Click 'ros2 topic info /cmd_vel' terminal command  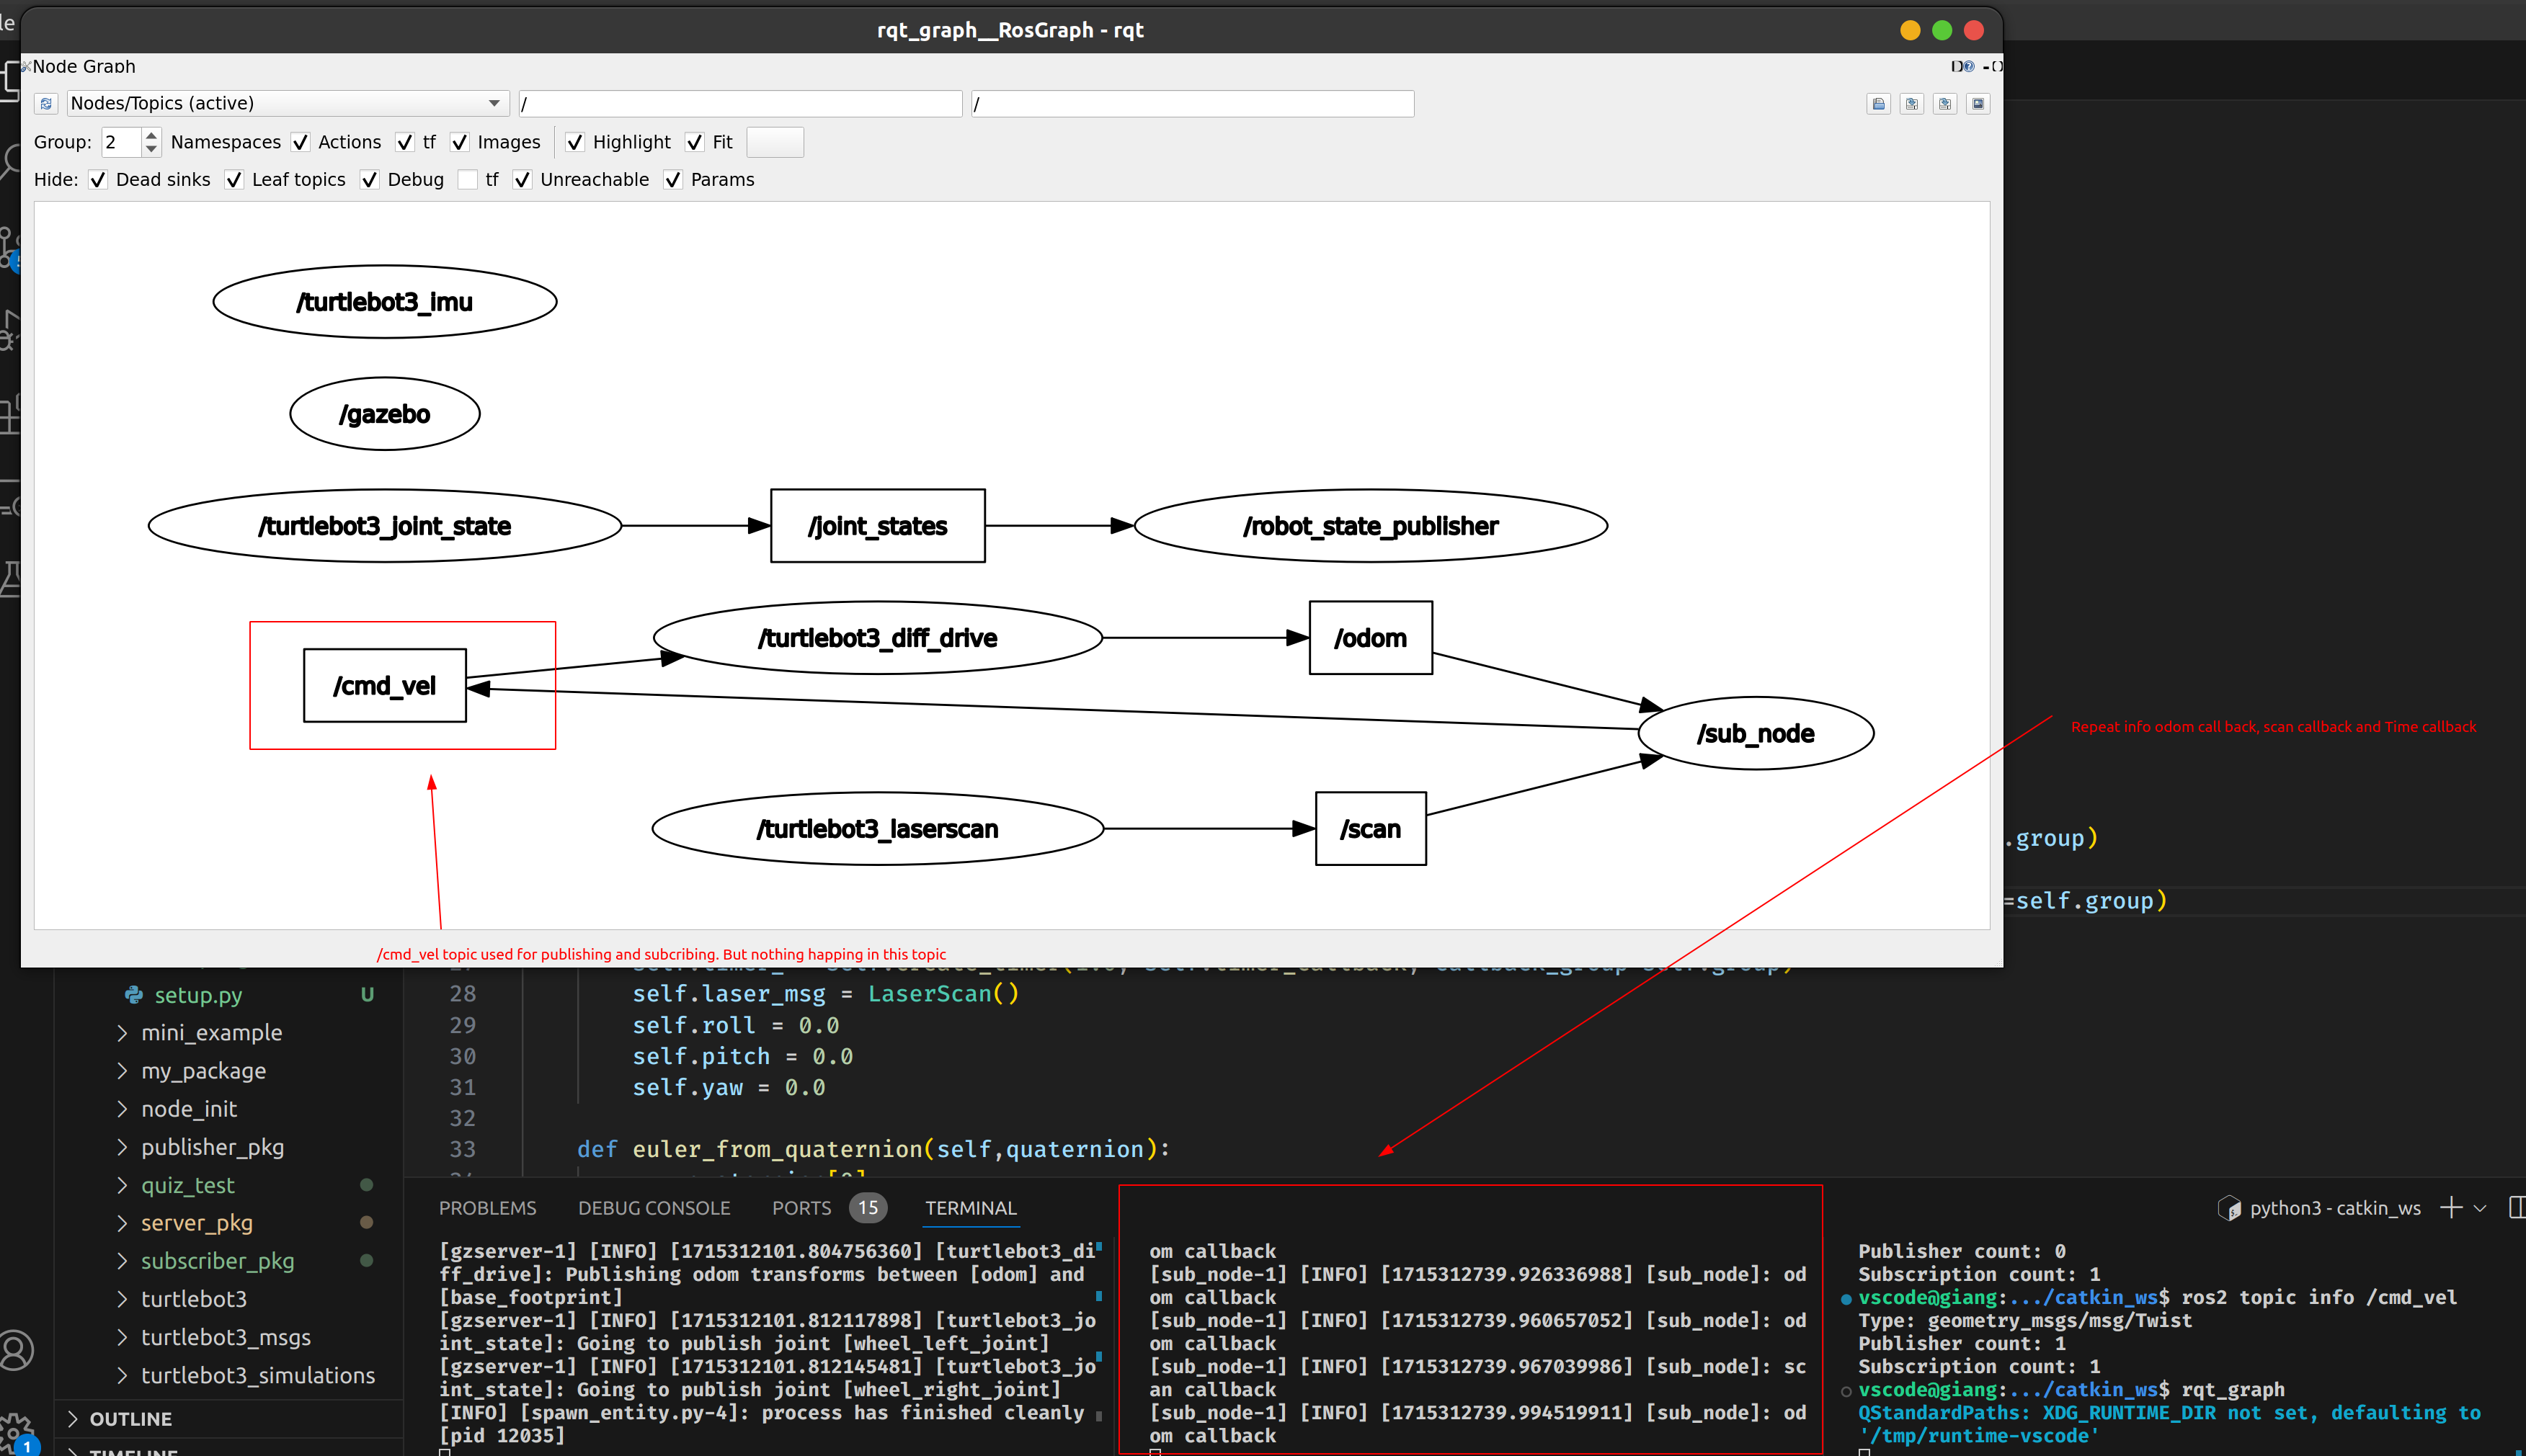point(2319,1297)
